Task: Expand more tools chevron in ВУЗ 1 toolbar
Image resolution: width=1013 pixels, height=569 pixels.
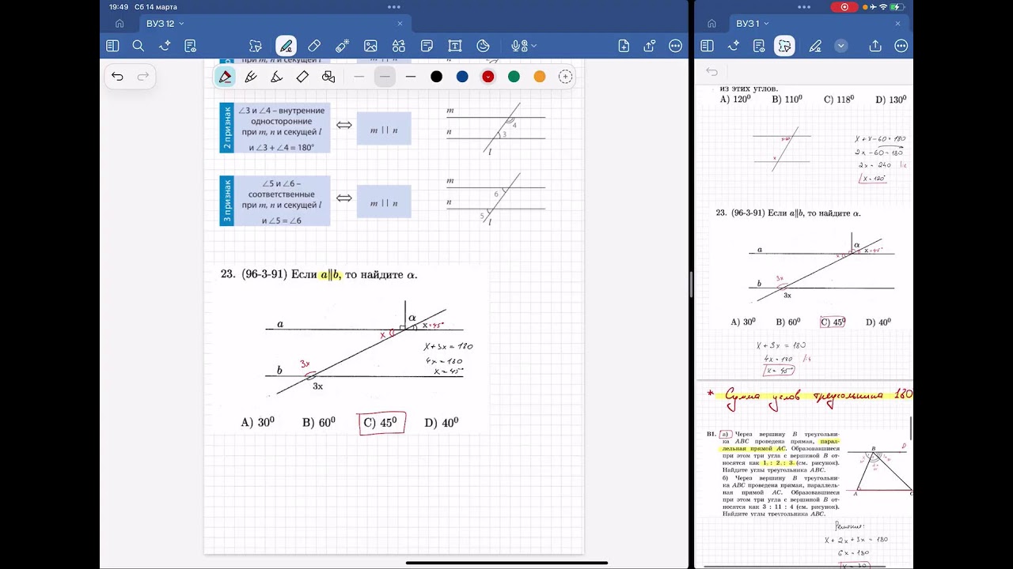Action: [841, 46]
